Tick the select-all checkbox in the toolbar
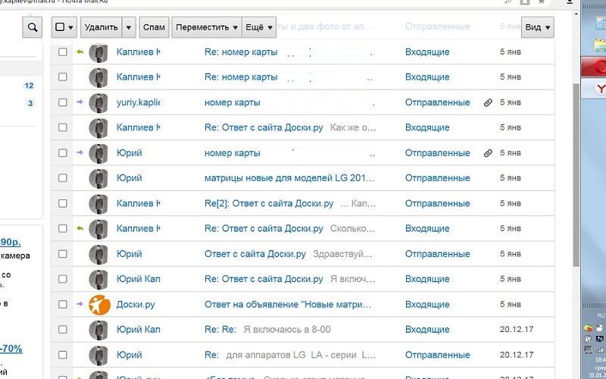The width and height of the screenshot is (606, 379). [x=60, y=27]
